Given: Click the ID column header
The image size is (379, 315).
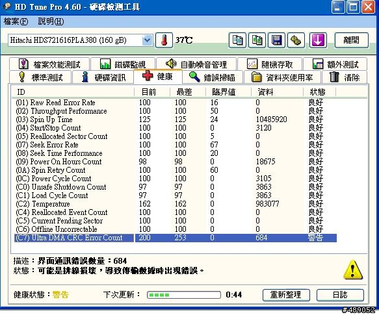Looking at the screenshot, I should pyautogui.click(x=73, y=92).
